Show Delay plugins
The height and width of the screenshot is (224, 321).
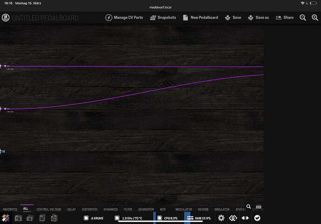[72, 210]
